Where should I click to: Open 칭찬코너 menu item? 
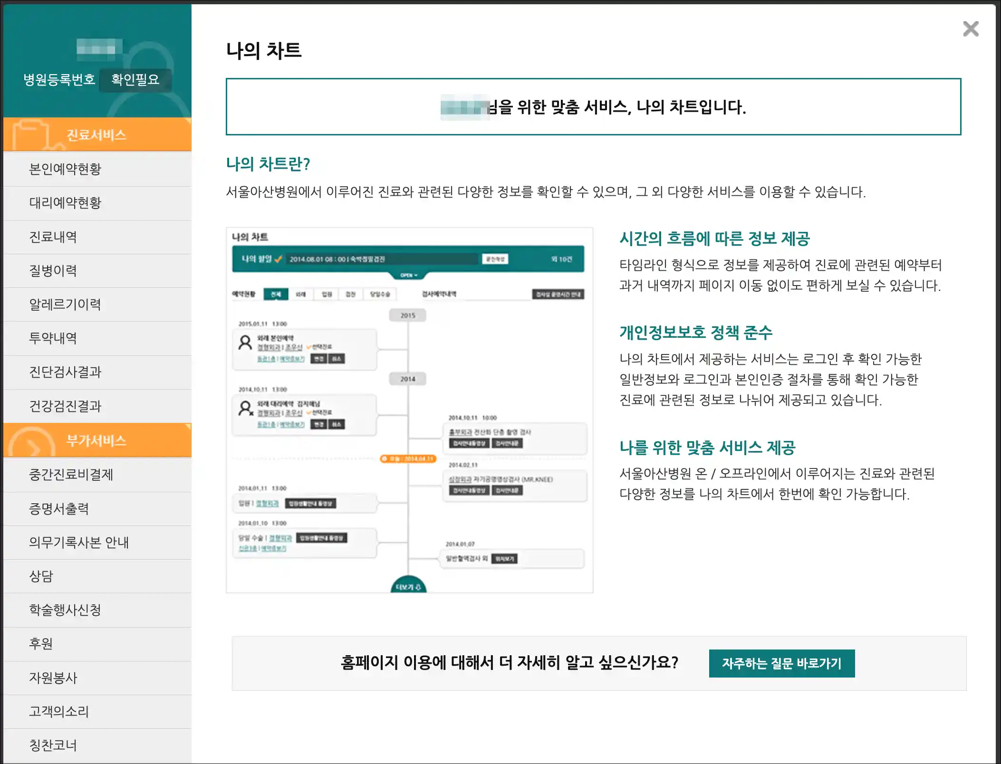[97, 745]
